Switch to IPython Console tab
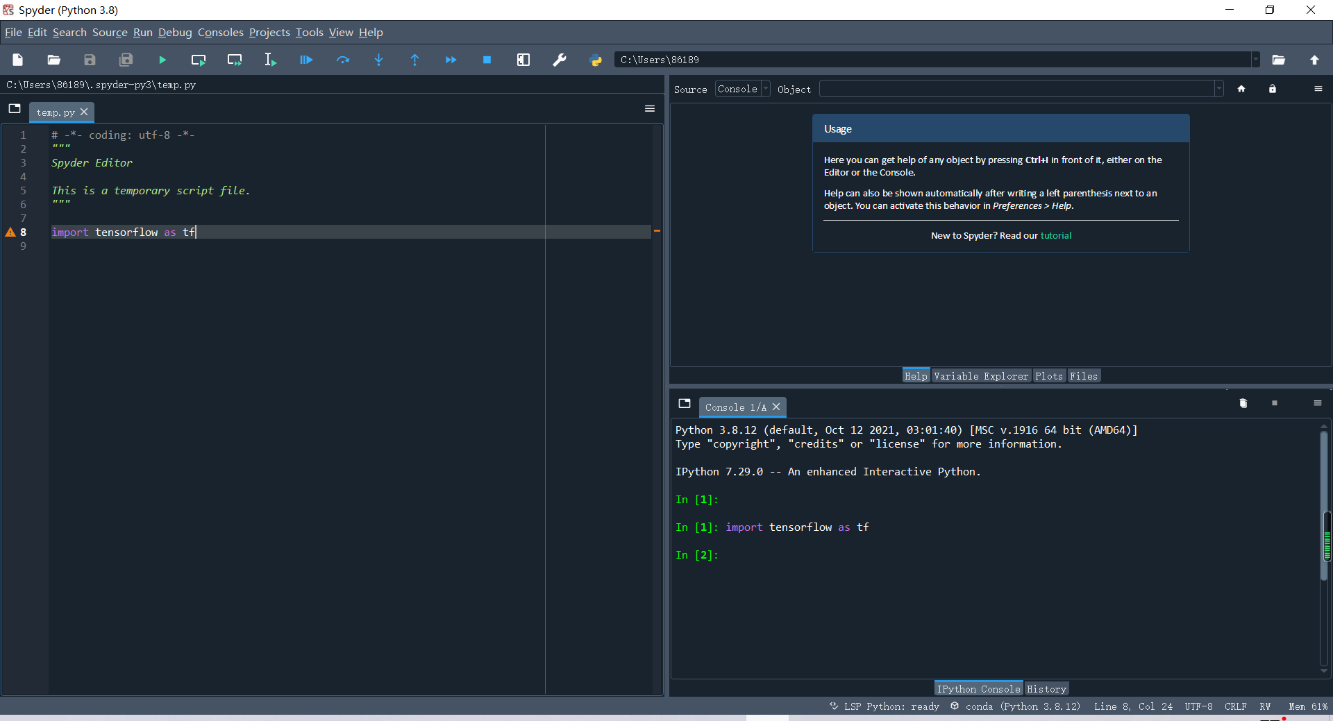The image size is (1333, 721). point(979,688)
